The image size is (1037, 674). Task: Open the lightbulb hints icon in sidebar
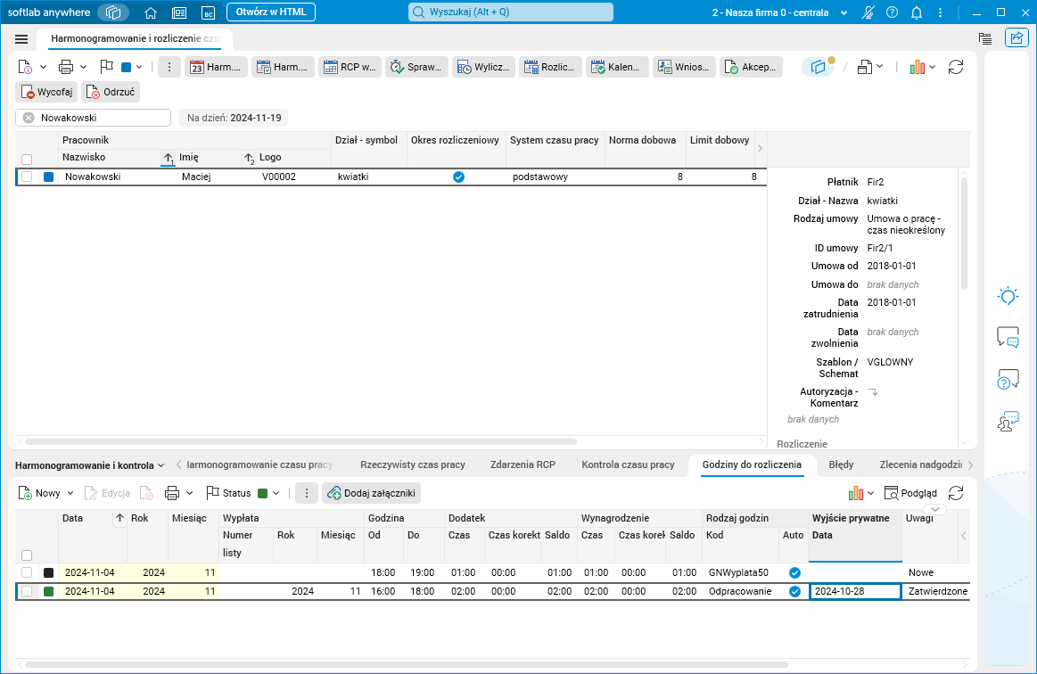1008,296
